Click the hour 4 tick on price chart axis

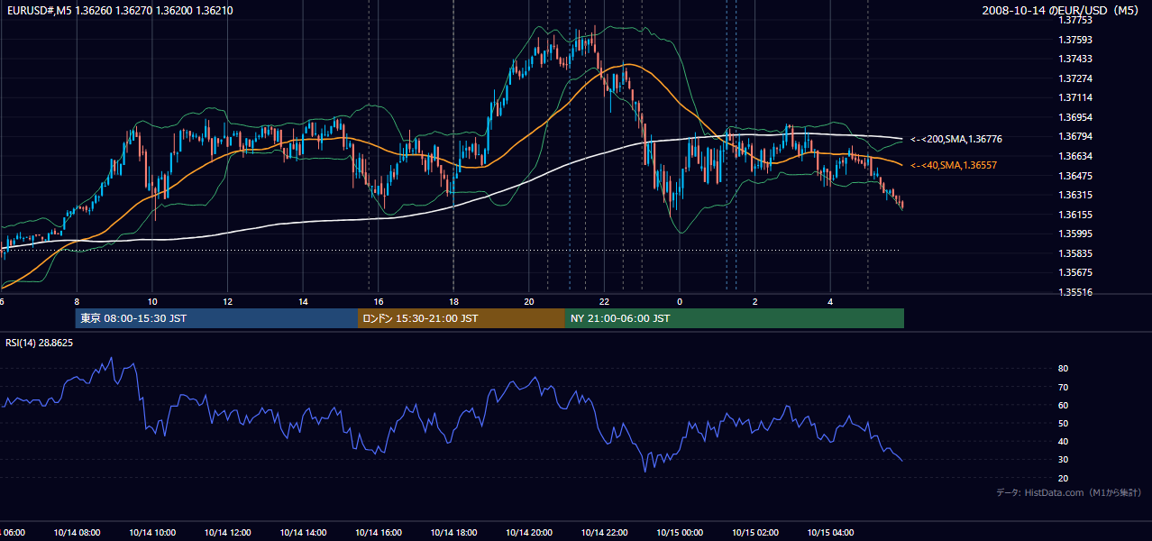pyautogui.click(x=830, y=302)
